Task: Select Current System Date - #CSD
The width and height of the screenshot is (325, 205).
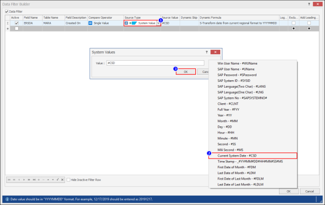Action: pyautogui.click(x=253, y=156)
